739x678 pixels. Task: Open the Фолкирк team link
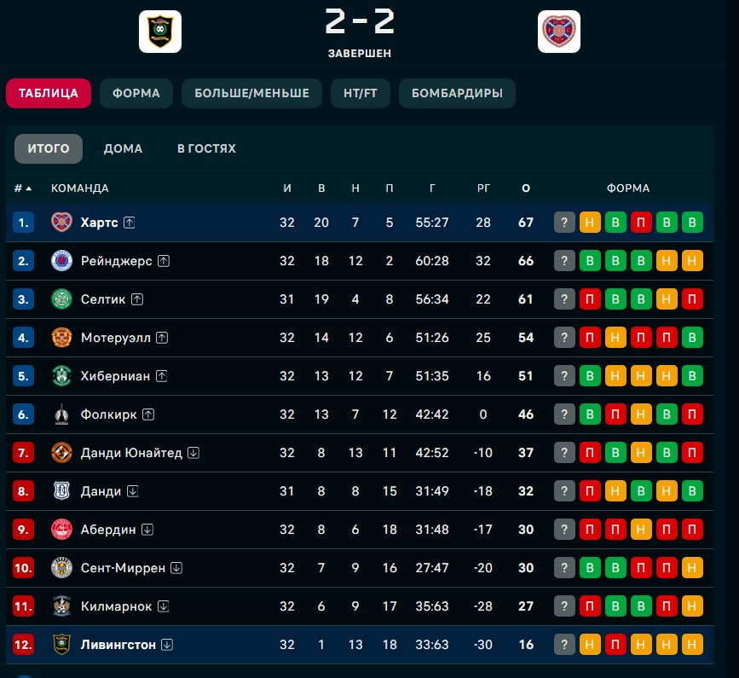click(x=109, y=414)
